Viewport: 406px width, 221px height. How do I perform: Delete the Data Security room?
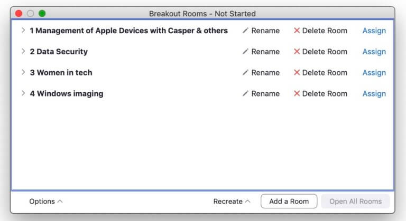(320, 52)
